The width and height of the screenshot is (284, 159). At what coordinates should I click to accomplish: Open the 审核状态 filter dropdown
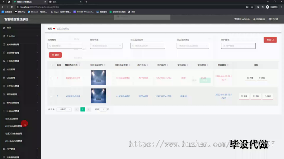coord(106,46)
